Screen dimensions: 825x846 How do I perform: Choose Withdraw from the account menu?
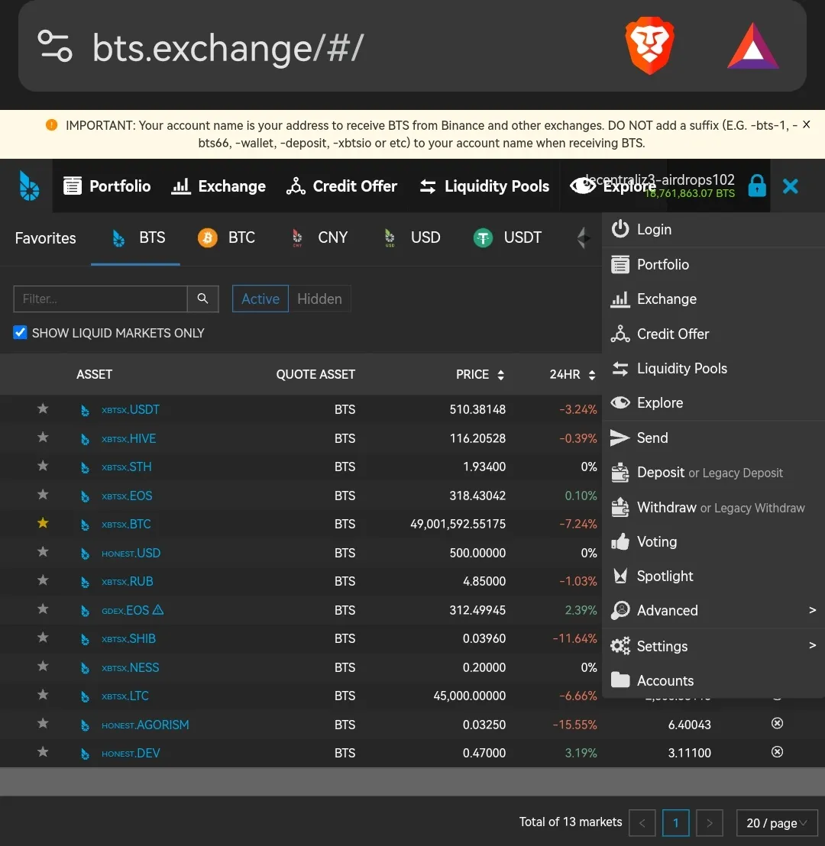point(666,508)
